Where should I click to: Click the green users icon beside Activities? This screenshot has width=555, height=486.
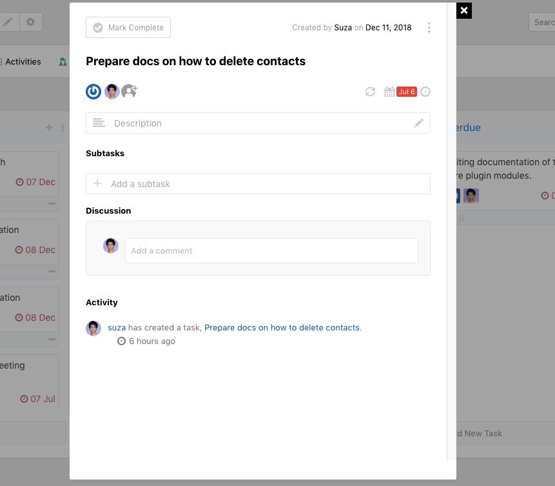[63, 62]
